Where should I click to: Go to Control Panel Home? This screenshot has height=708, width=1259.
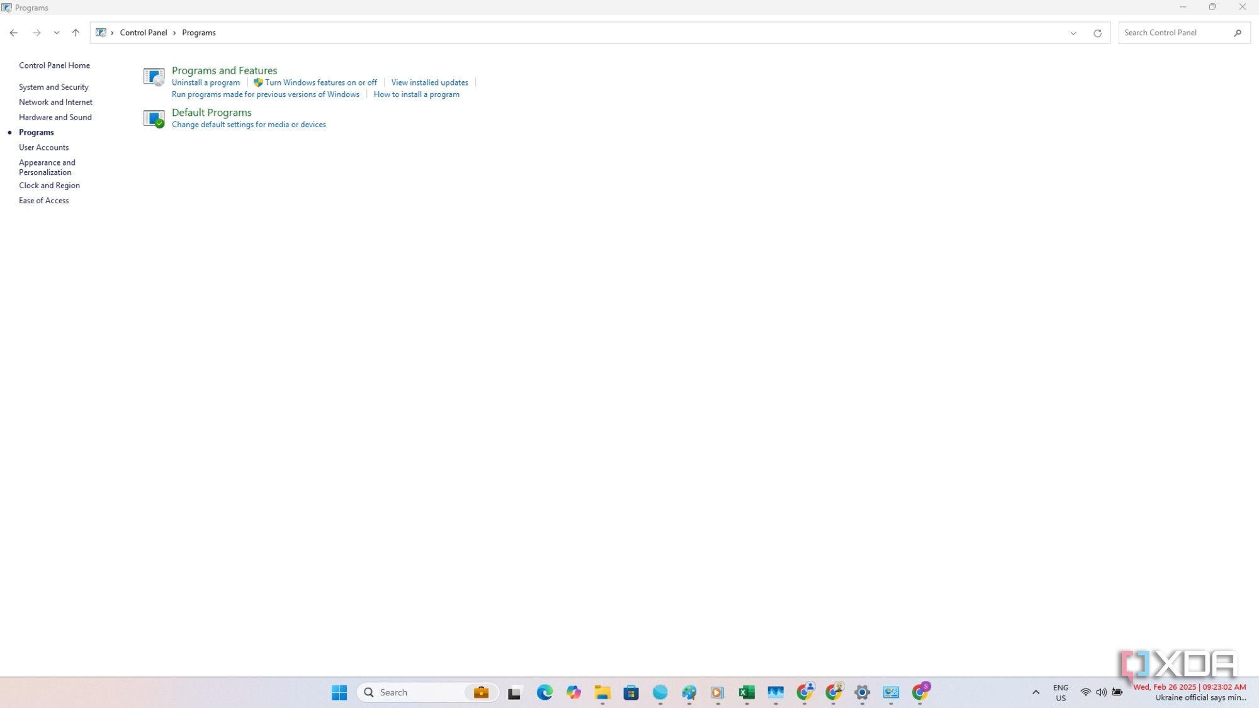click(54, 65)
